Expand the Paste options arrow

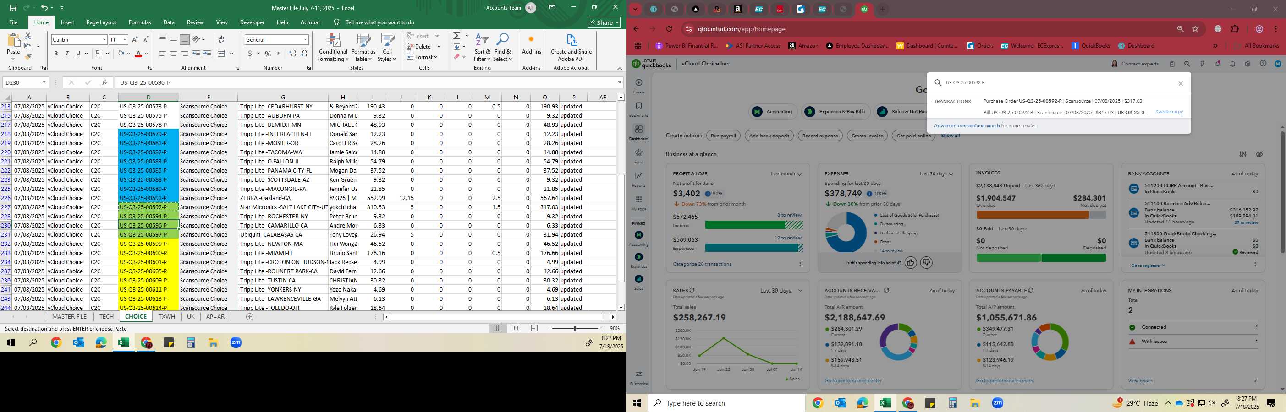point(13,58)
